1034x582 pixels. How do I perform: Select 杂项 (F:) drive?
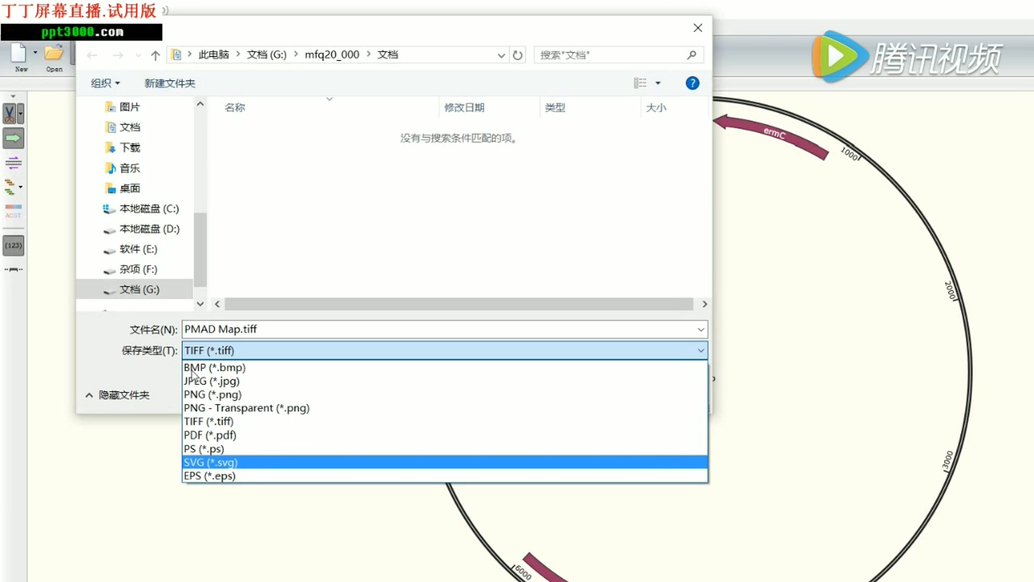[130, 269]
